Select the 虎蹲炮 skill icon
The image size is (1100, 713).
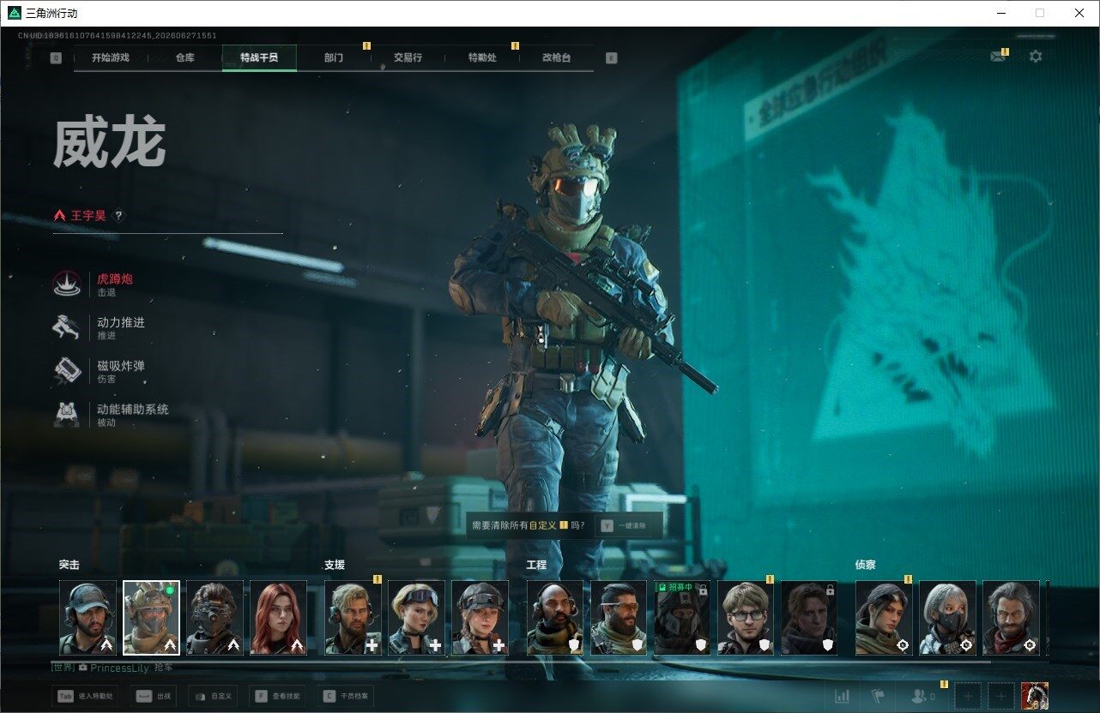point(67,284)
